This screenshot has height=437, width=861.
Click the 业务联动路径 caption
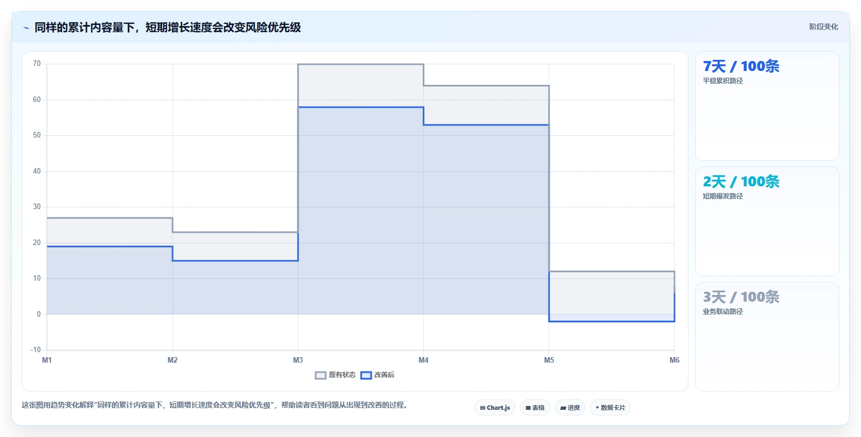[722, 312]
